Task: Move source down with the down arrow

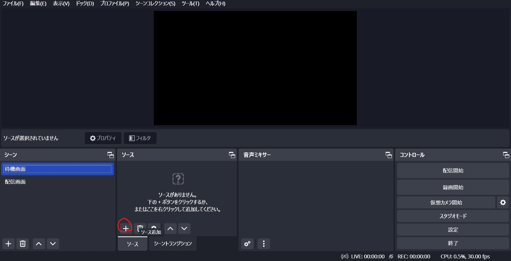Action: (x=184, y=229)
